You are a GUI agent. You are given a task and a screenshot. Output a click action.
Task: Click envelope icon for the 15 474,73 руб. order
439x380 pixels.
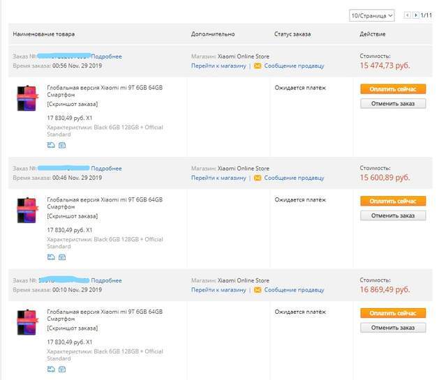tap(258, 66)
